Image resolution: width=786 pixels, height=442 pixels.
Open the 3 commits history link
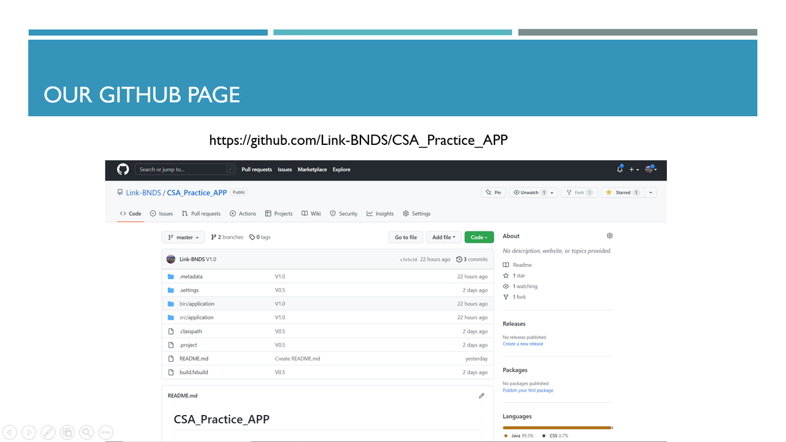pos(472,259)
